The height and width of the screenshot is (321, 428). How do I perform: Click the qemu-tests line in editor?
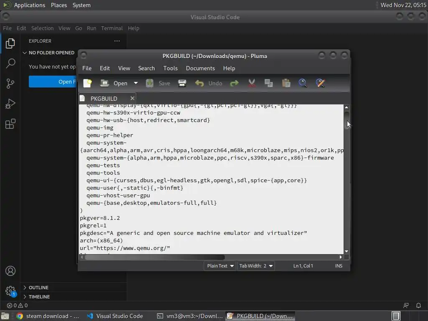click(103, 166)
